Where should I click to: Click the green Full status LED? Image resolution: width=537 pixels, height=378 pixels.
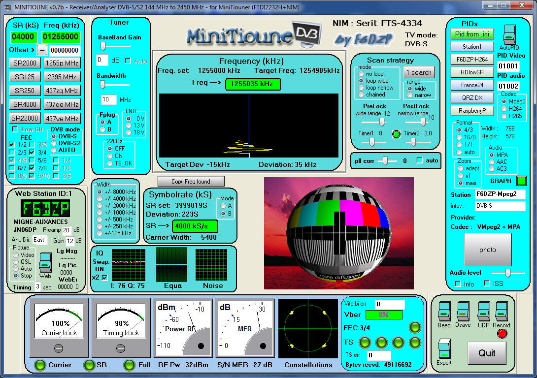tap(129, 365)
